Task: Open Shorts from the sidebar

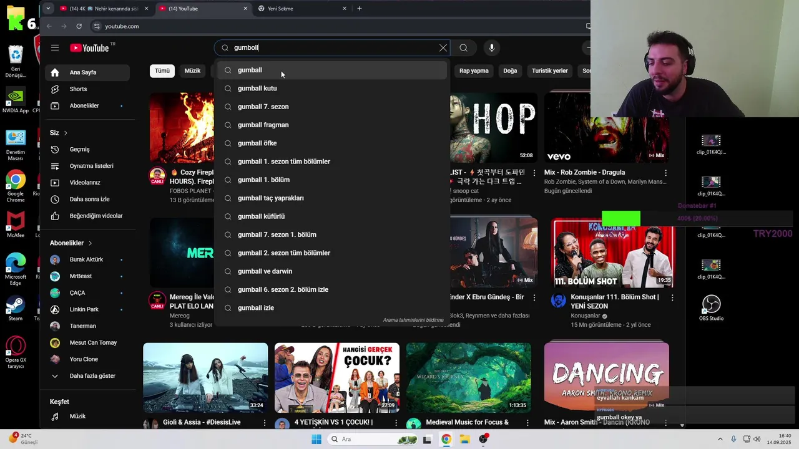Action: pos(87,89)
